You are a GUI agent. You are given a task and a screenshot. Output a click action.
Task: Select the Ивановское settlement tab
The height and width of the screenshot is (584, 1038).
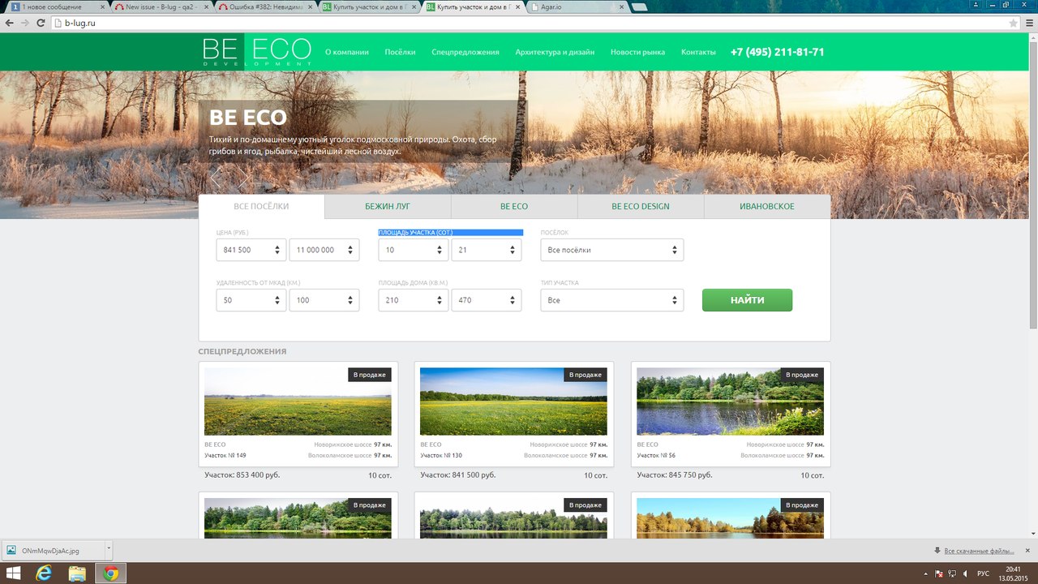pos(766,207)
